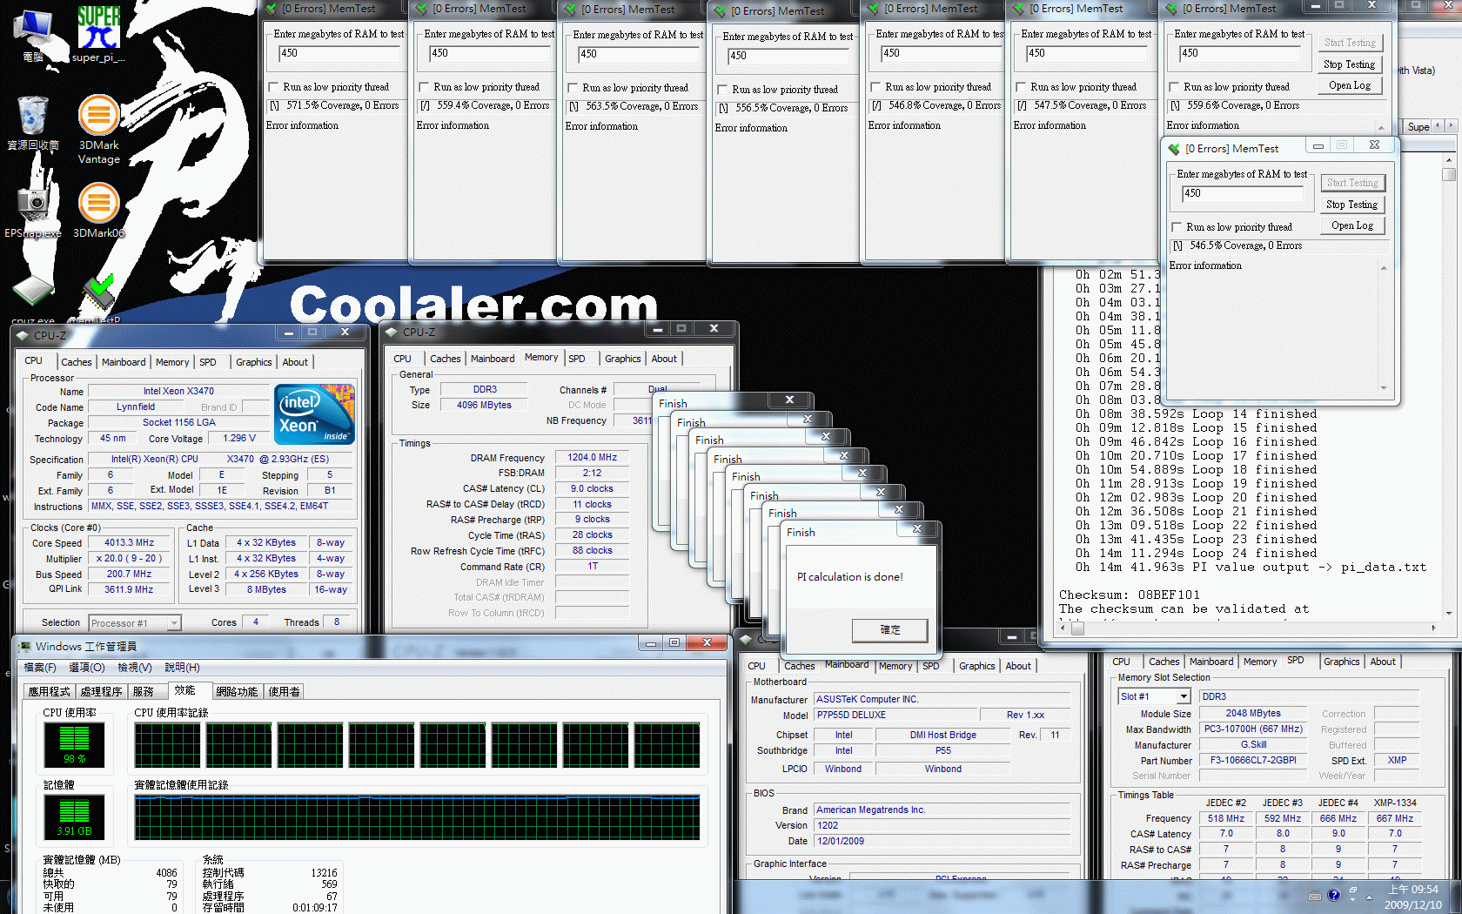
Task: Click the taskbar clock 上午 09:54
Action: click(1413, 890)
